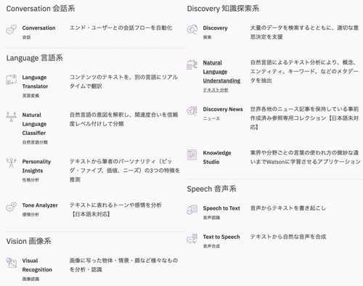The width and height of the screenshot is (363, 286).
Task: Click the Speech to Text description '音声からテキストを書き起こし'
Action: tap(288, 208)
